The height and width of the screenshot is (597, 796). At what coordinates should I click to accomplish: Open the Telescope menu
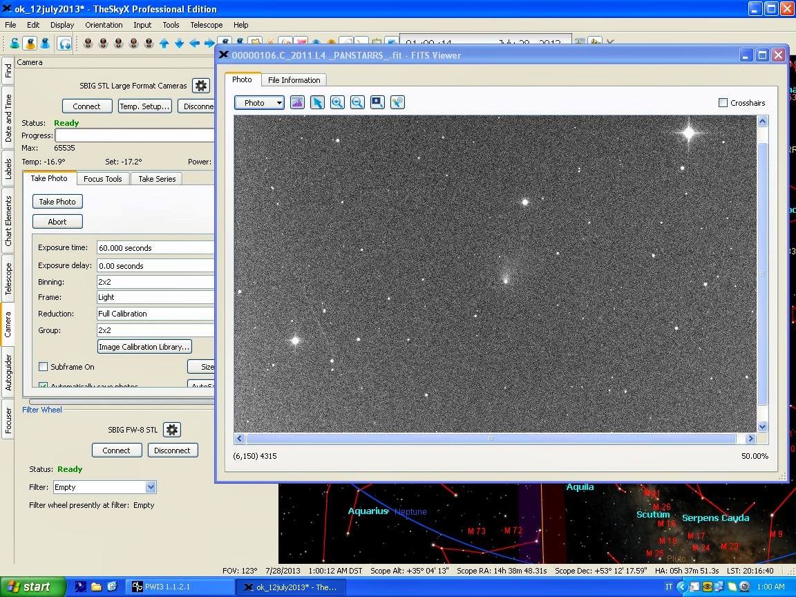207,25
